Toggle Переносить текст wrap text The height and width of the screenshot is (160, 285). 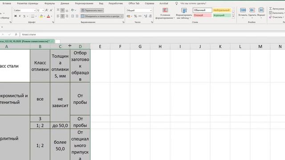pos(92,10)
